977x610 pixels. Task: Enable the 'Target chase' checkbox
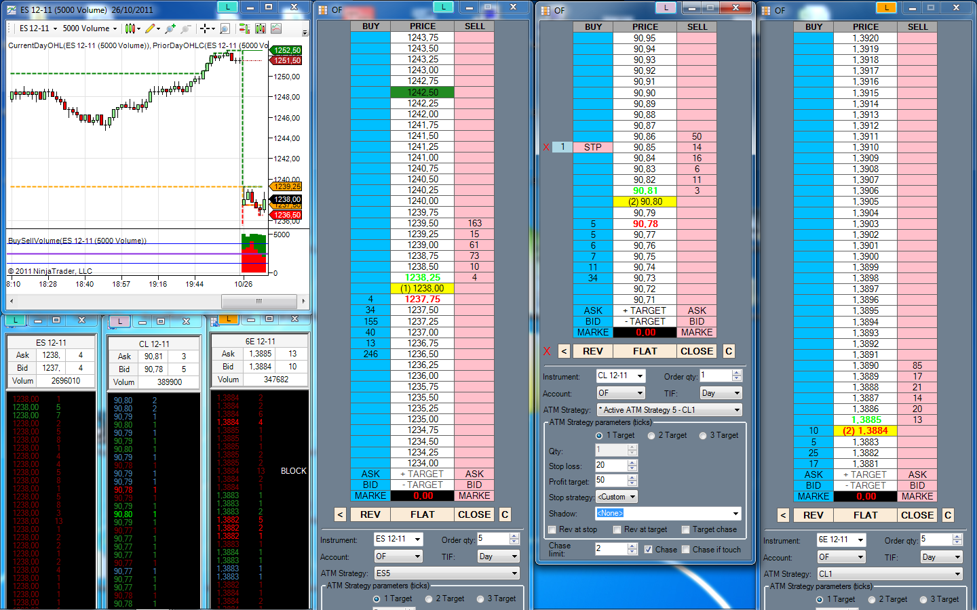[686, 530]
